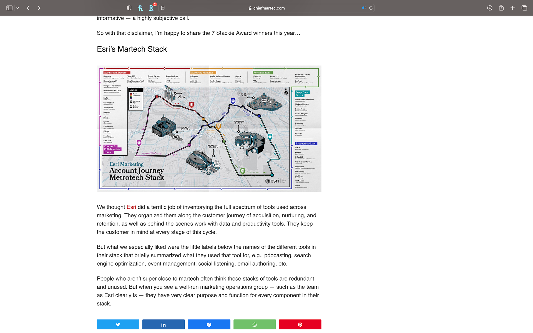Open a new tab
The height and width of the screenshot is (333, 533).
[x=512, y=8]
